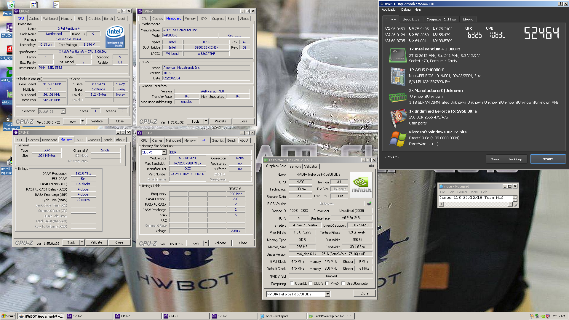The height and width of the screenshot is (320, 569).
Task: Open the Sensors tab in GPU-Z
Action: [x=295, y=167]
